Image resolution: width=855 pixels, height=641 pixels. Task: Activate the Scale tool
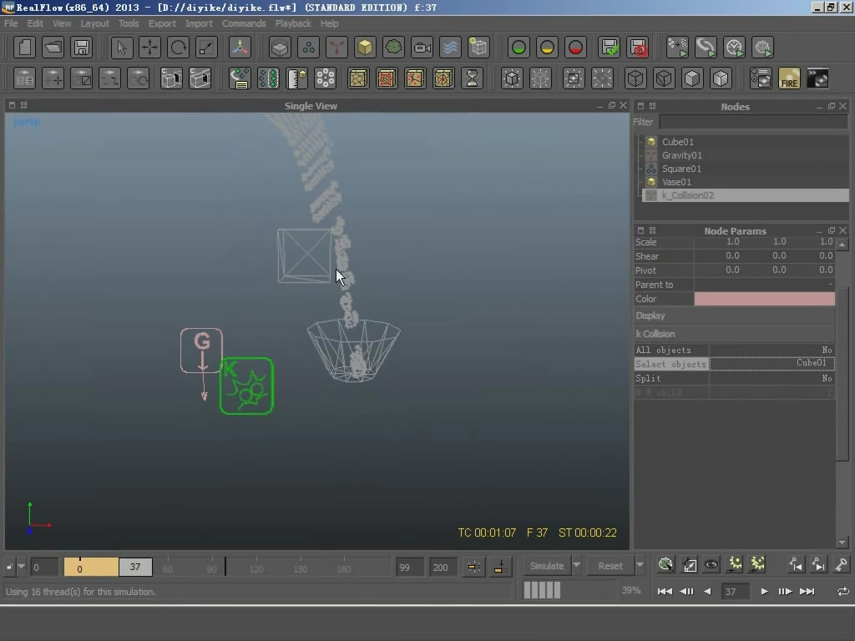207,48
